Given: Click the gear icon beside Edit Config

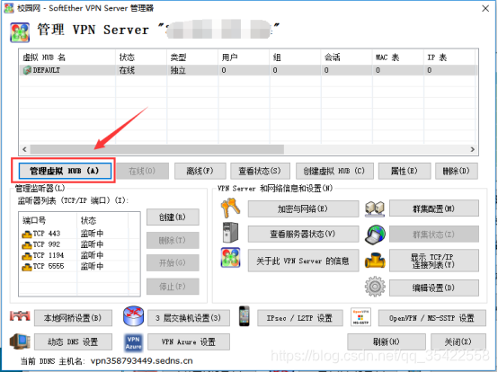Looking at the screenshot, I should pyautogui.click(x=375, y=287).
